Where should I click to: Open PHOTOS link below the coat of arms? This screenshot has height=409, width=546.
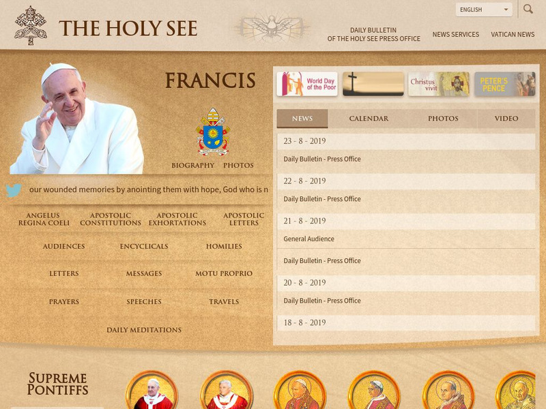[x=238, y=165]
